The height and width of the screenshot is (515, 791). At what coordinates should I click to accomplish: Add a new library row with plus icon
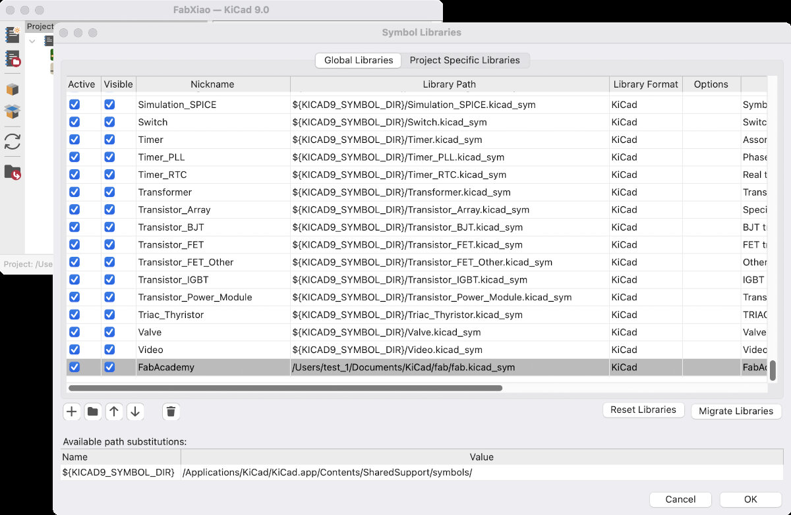tap(72, 412)
